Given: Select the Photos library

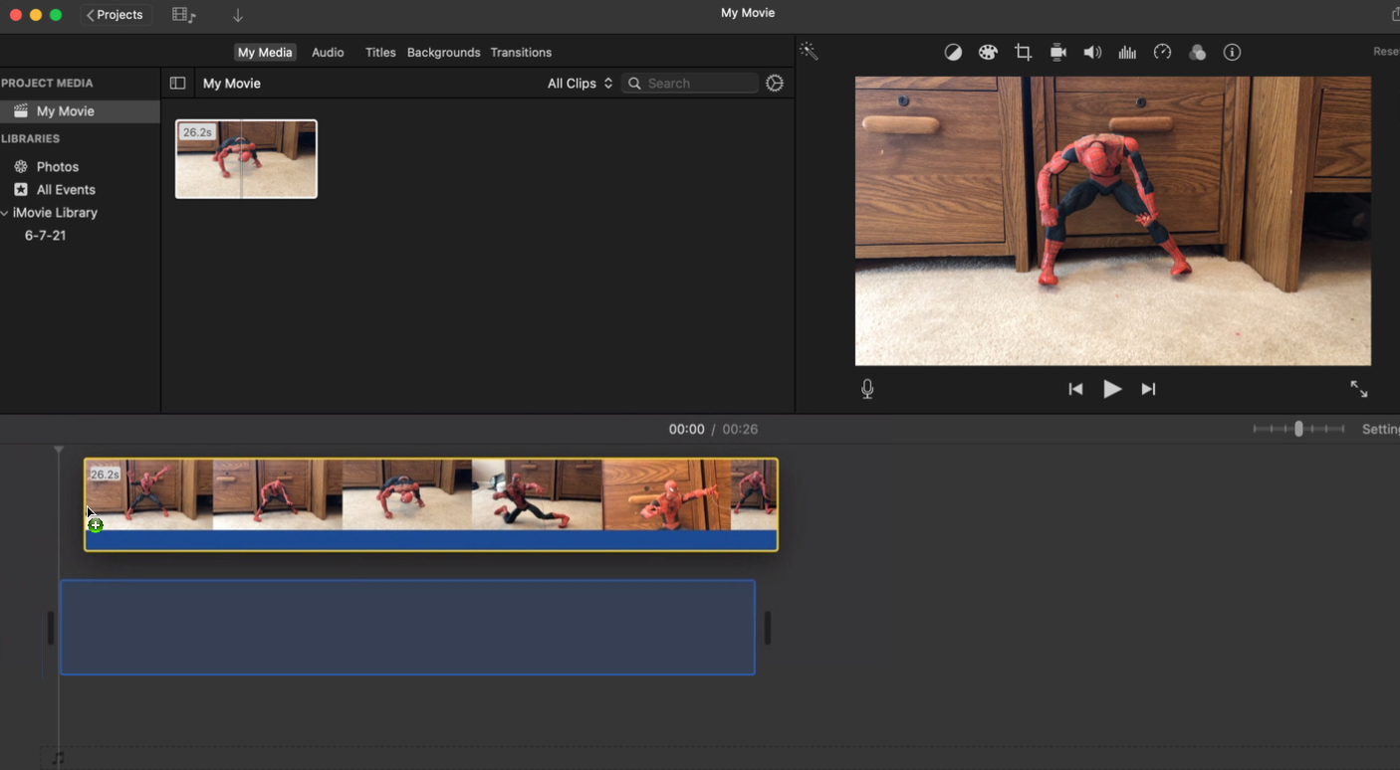Looking at the screenshot, I should pyautogui.click(x=57, y=167).
